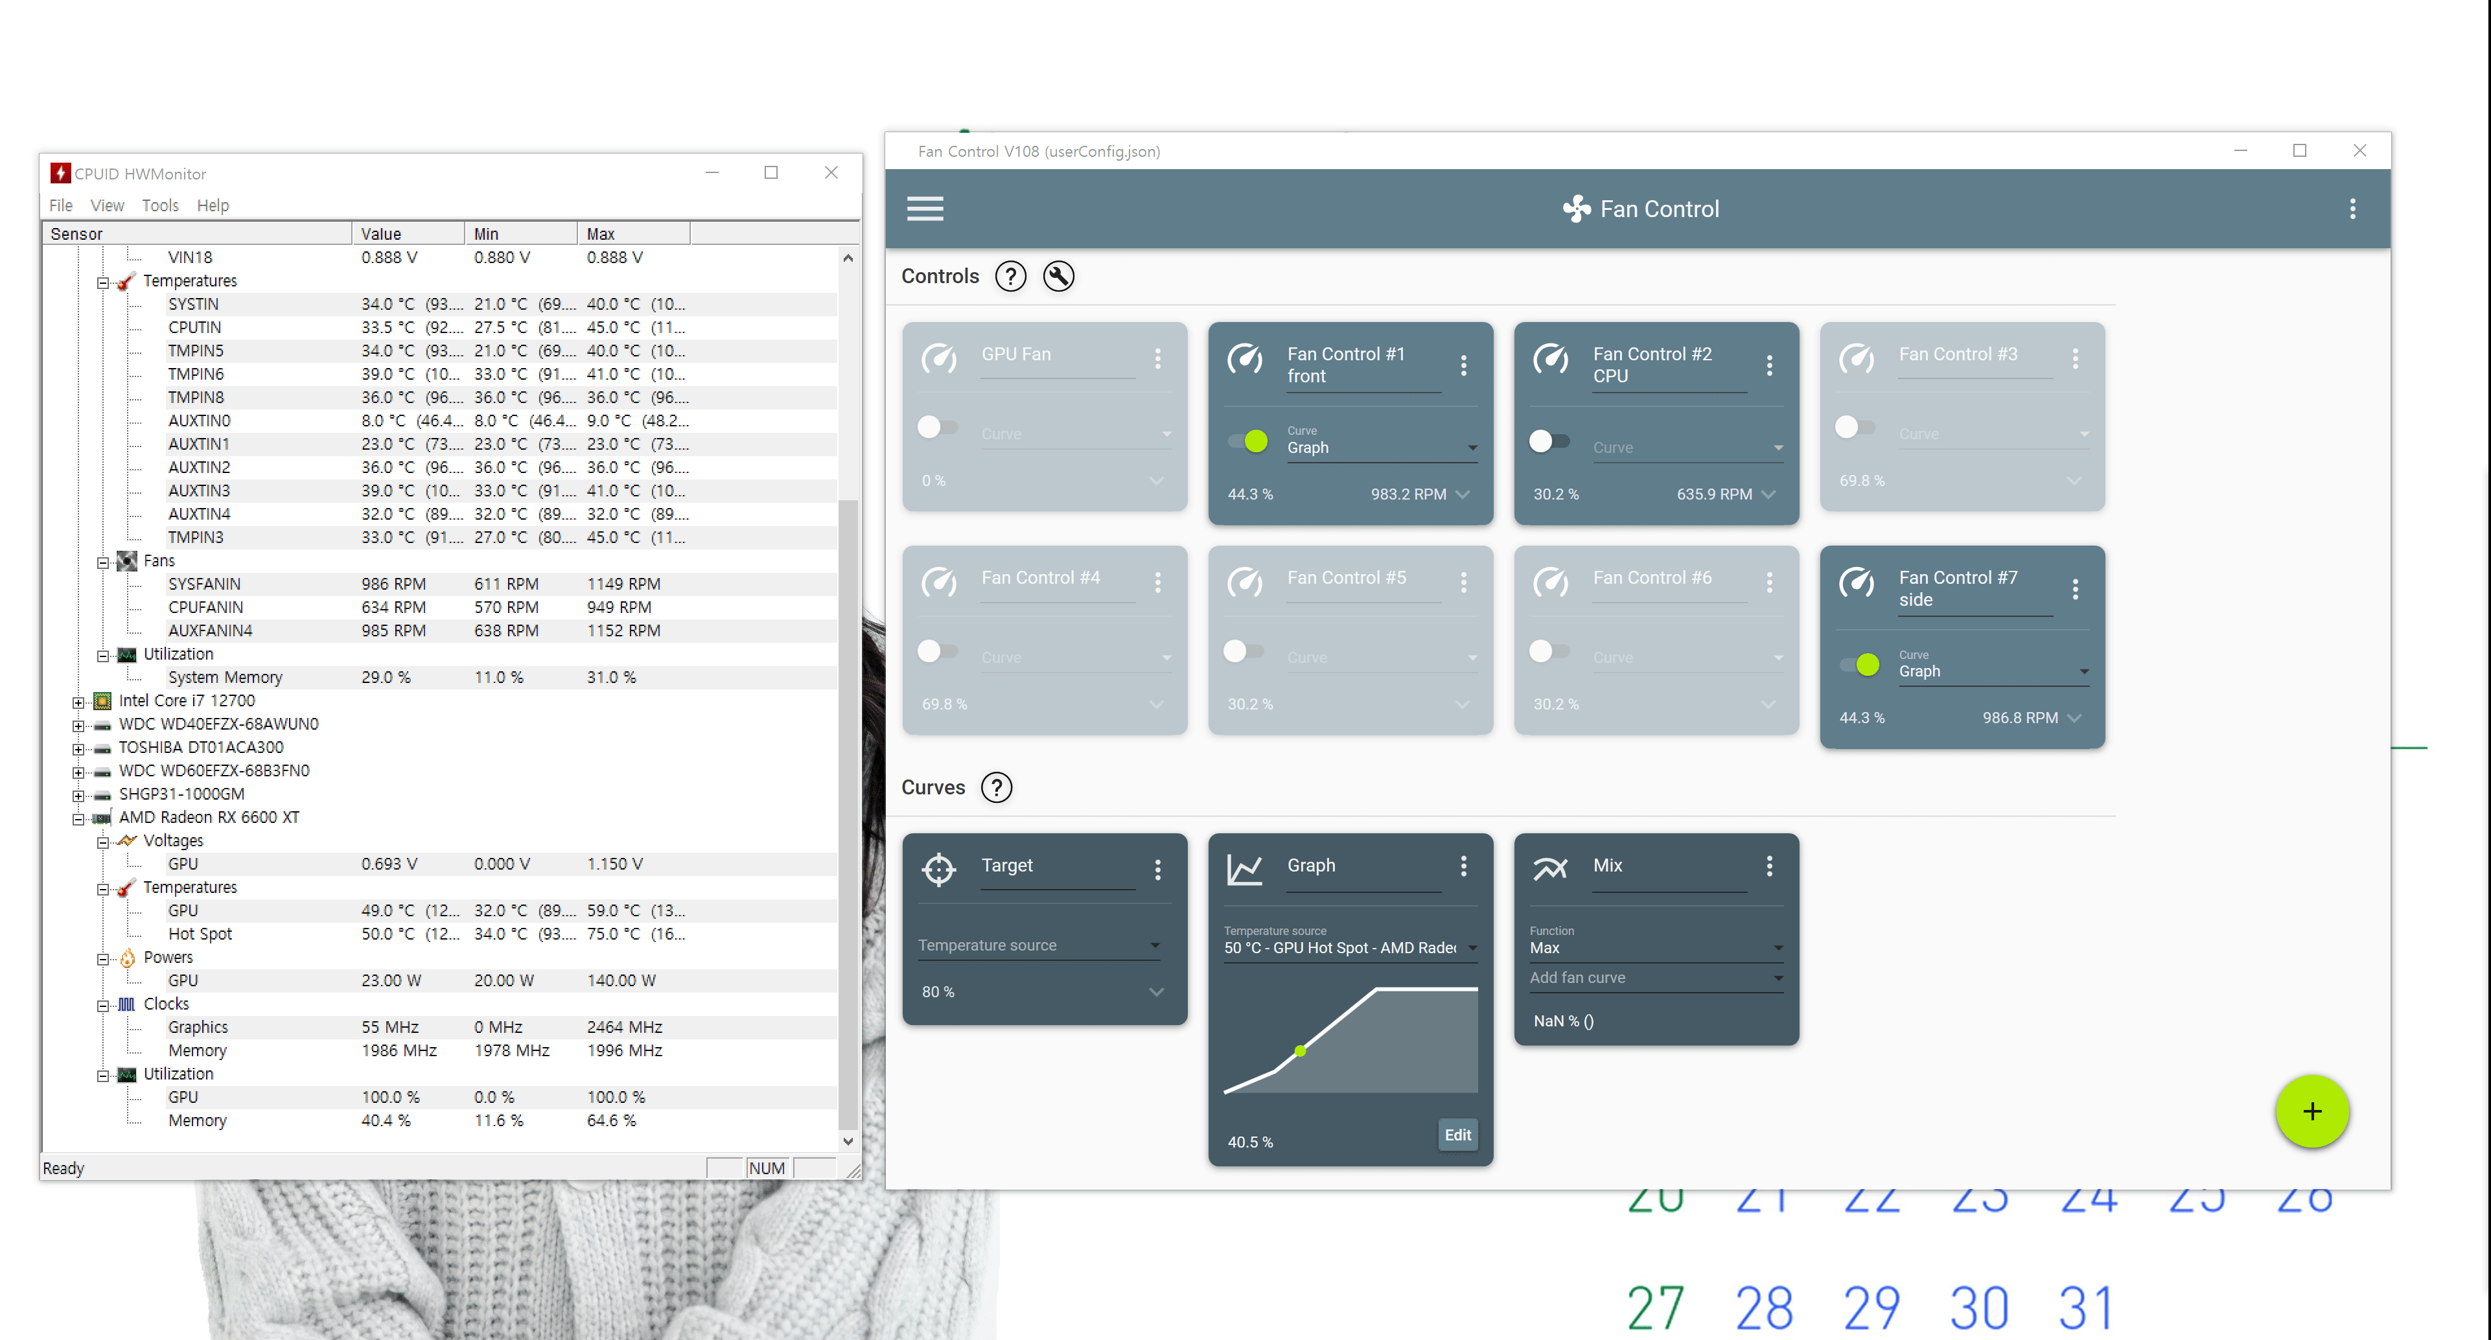Open the View menu in HWMonitor
Viewport: 2491px width, 1340px height.
pos(106,205)
